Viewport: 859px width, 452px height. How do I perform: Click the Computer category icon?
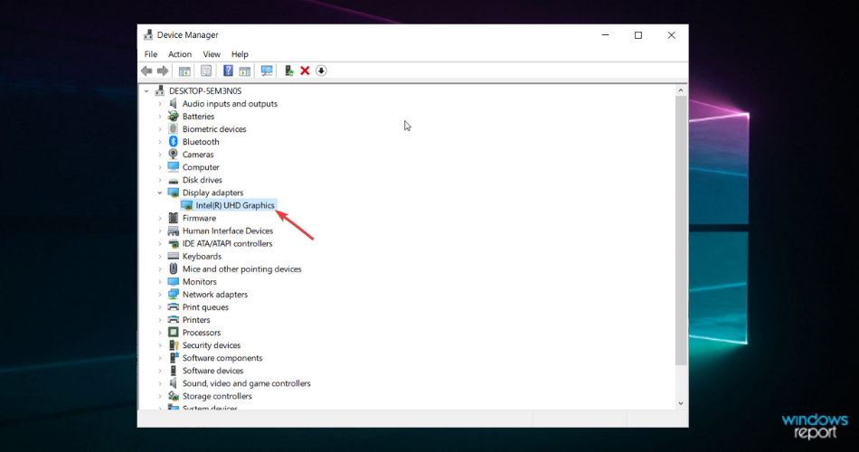(173, 167)
